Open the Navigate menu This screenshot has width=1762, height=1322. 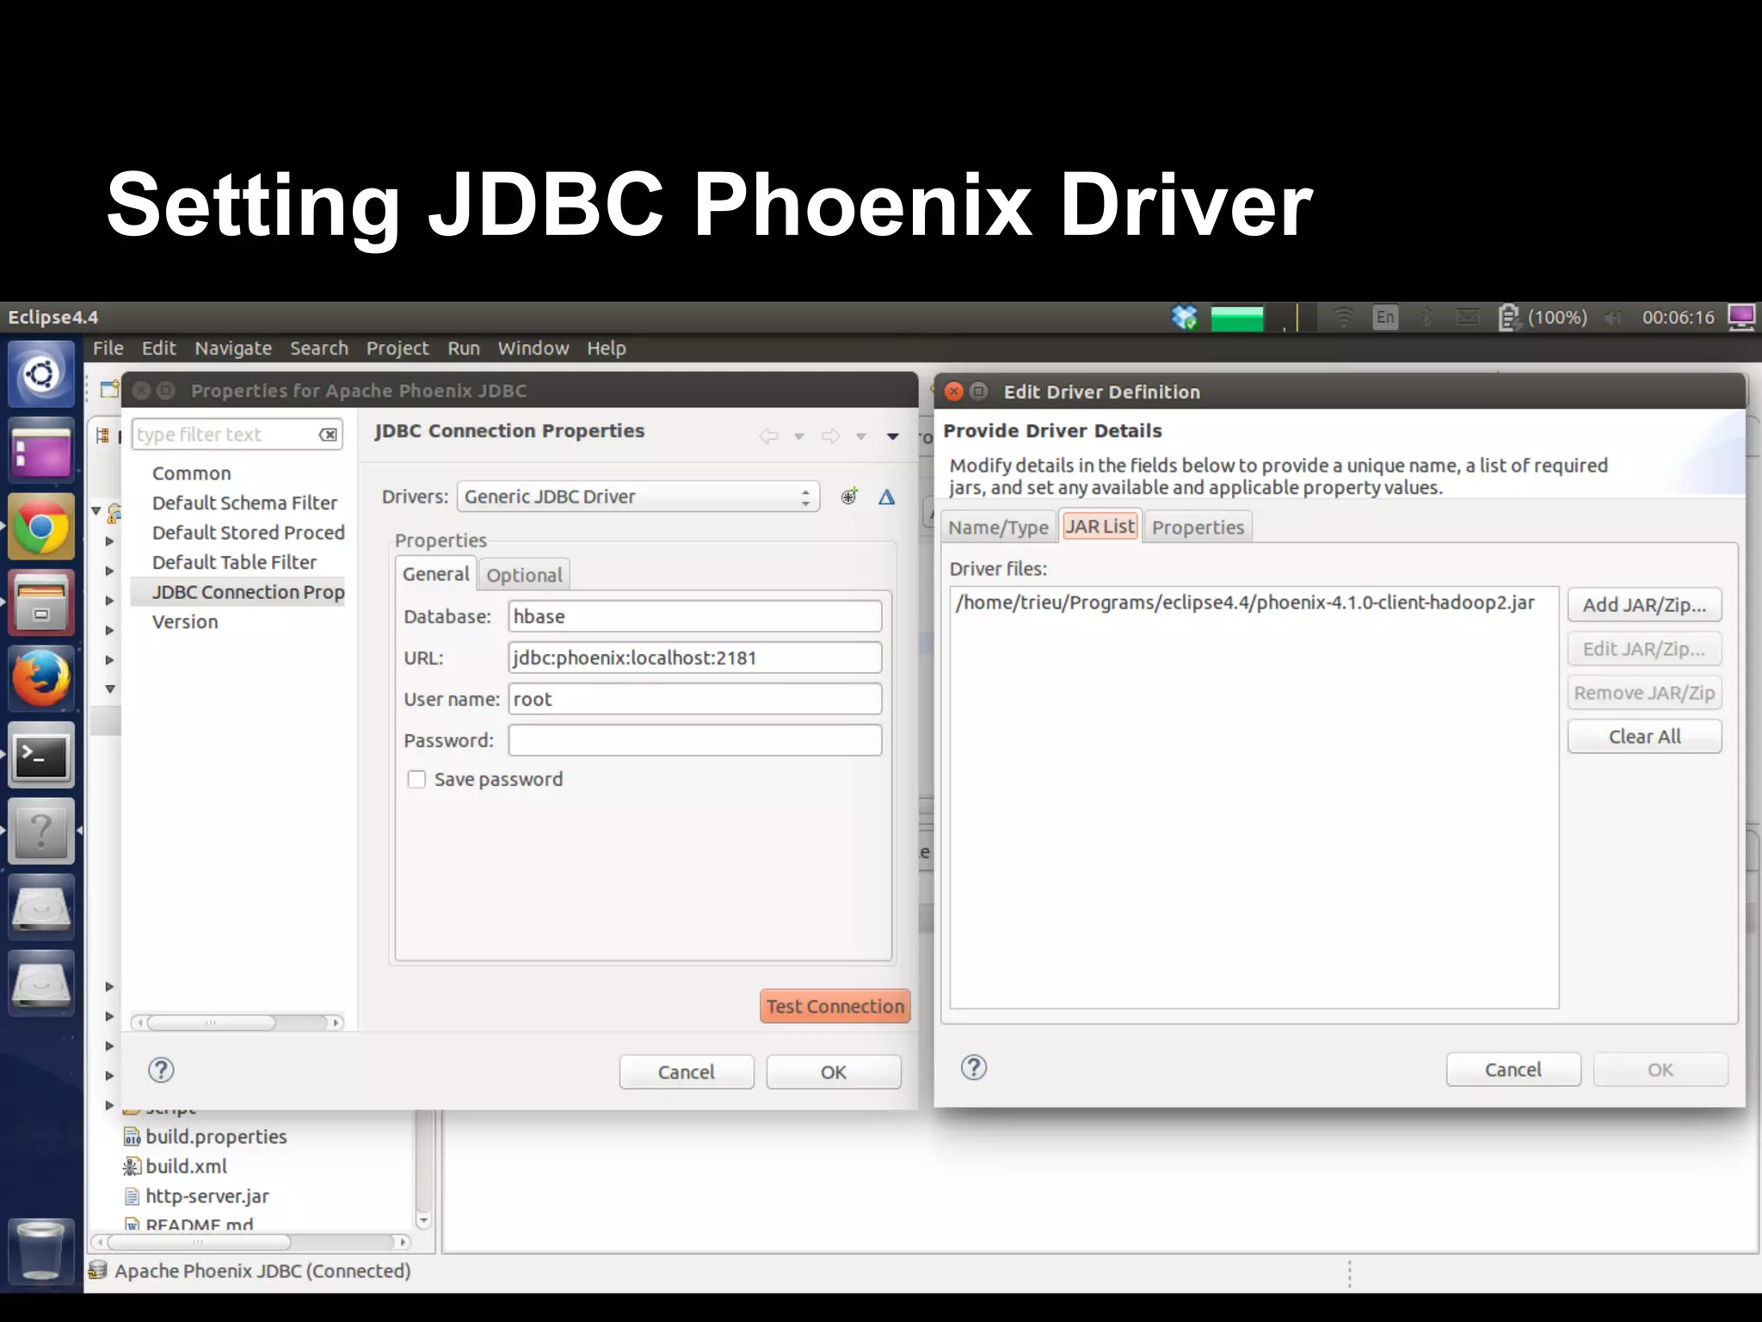pos(232,349)
